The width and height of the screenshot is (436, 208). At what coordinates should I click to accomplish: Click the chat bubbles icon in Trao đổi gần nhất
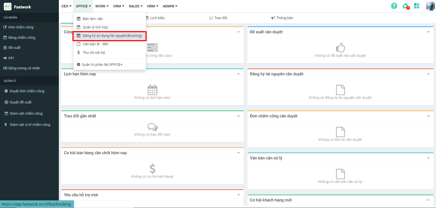(x=152, y=127)
